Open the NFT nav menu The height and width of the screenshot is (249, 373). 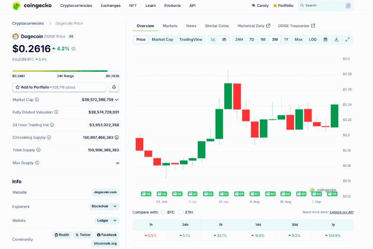click(133, 6)
